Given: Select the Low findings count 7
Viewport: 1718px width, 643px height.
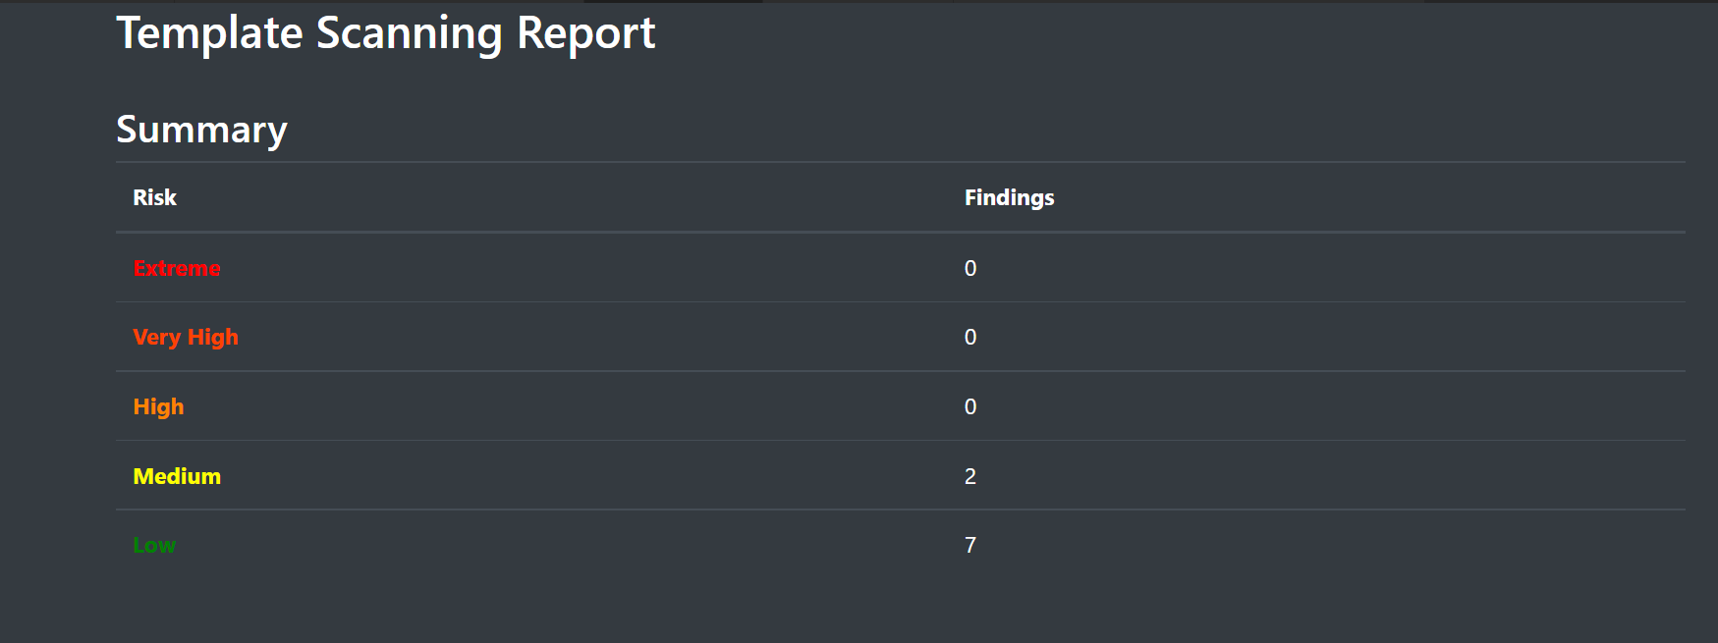Looking at the screenshot, I should 970,545.
